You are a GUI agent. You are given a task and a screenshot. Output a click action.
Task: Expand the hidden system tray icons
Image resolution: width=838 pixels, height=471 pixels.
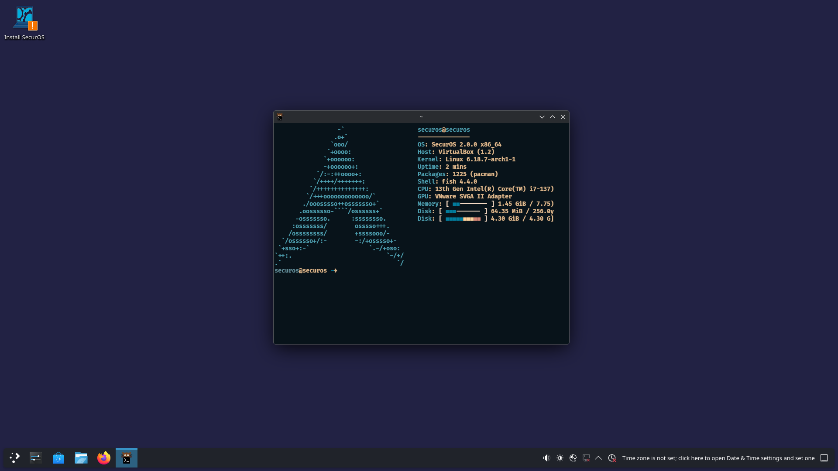[x=598, y=458]
